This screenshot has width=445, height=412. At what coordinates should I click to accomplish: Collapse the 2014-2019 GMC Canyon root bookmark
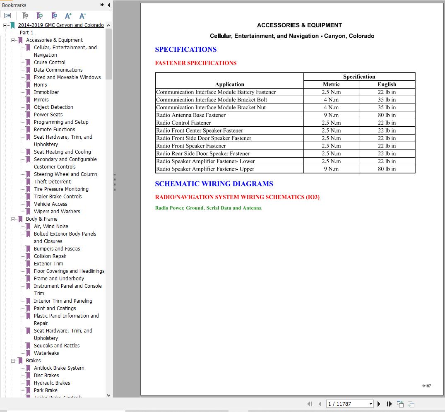click(x=5, y=25)
